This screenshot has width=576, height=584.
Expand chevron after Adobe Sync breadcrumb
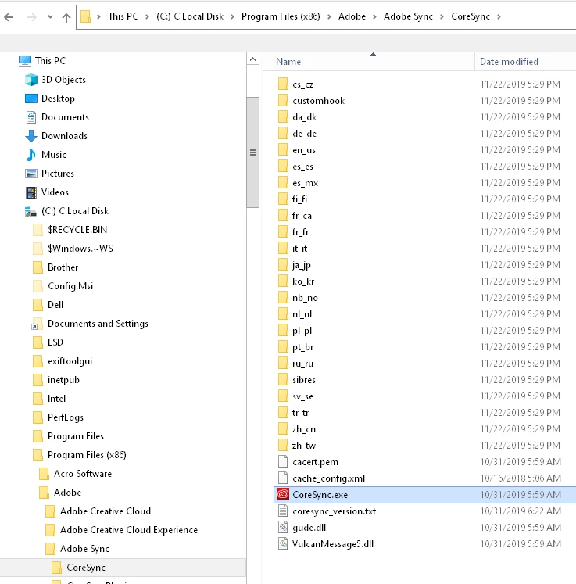tap(442, 16)
